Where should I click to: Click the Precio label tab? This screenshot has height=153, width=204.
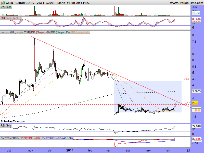pyautogui.click(x=5, y=32)
